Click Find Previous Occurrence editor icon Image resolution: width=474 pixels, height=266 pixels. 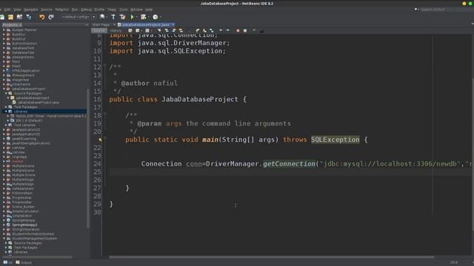166,30
